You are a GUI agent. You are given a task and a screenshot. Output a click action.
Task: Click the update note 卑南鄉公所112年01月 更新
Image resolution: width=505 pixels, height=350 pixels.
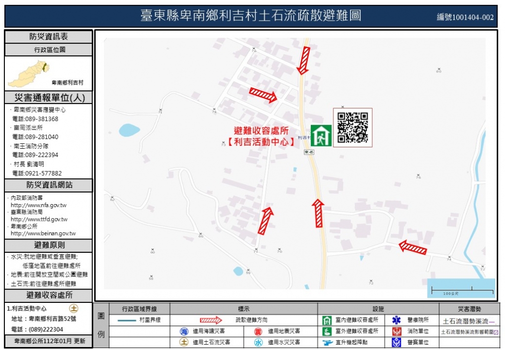point(50,341)
